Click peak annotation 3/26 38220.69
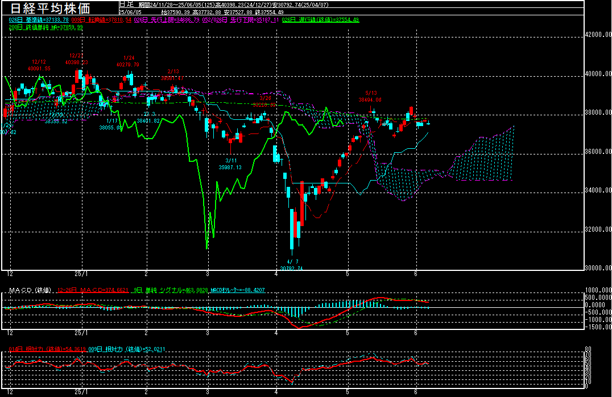The image size is (612, 397). pos(264,101)
